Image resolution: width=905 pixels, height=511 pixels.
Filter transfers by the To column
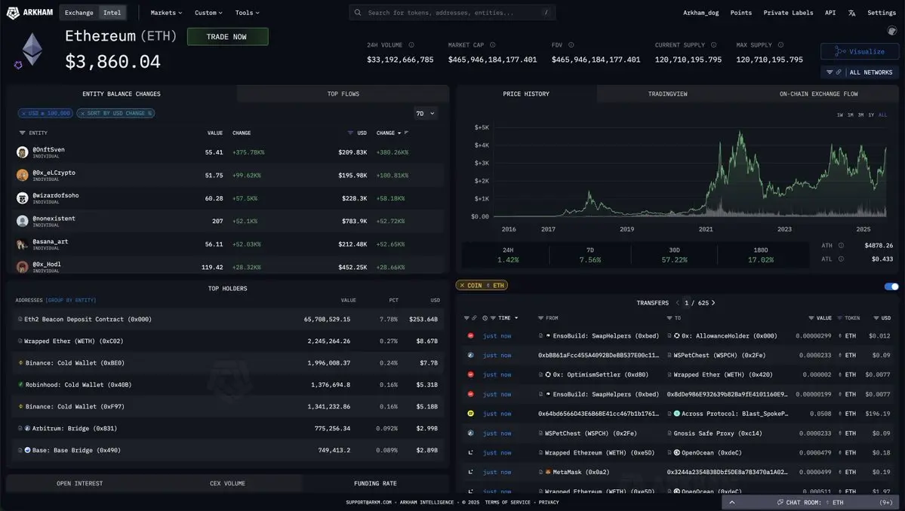click(x=670, y=318)
